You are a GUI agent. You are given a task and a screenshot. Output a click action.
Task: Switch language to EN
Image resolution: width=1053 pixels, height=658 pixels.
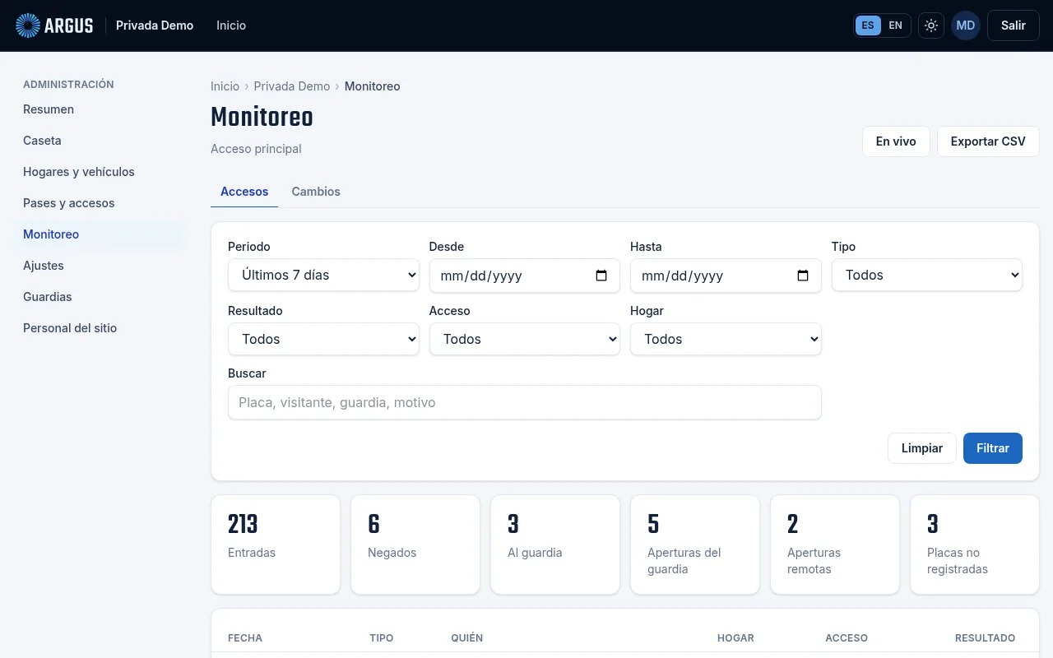[x=895, y=25]
